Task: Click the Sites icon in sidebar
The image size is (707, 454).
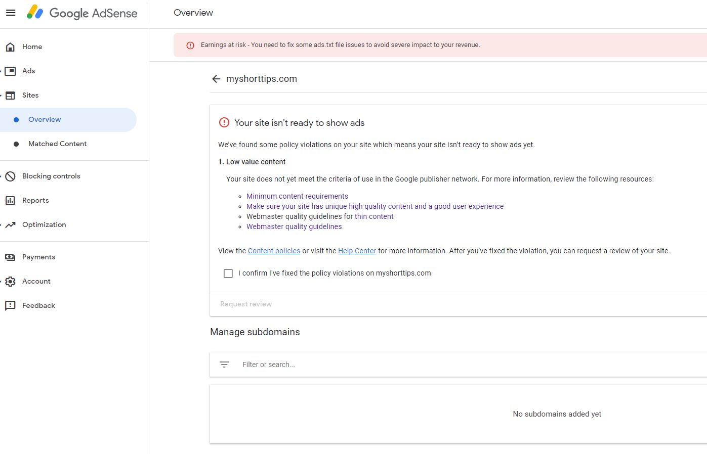Action: [x=10, y=96]
